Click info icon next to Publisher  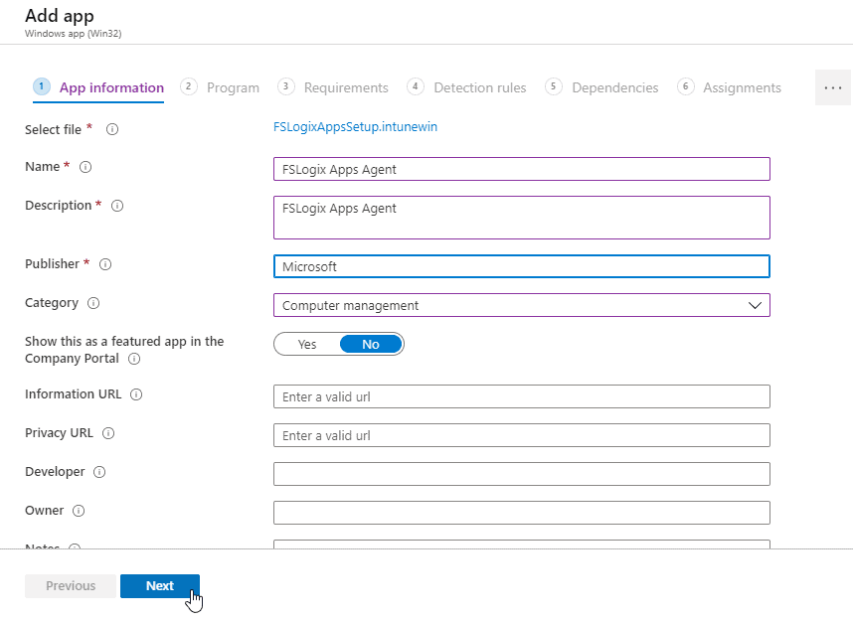[105, 264]
